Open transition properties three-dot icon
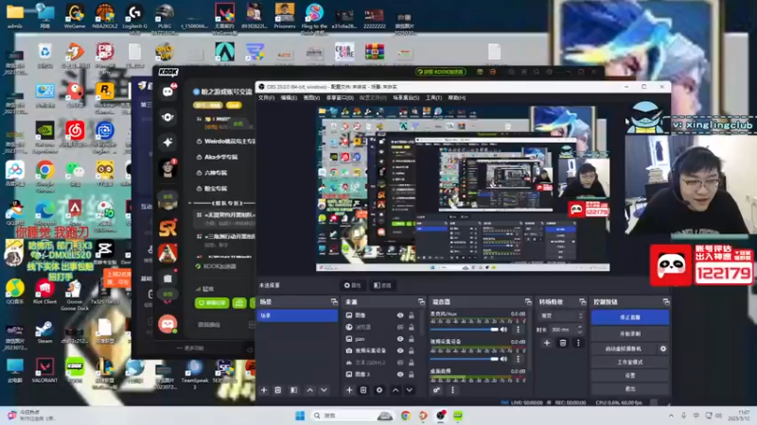Image resolution: width=757 pixels, height=425 pixels. point(578,343)
